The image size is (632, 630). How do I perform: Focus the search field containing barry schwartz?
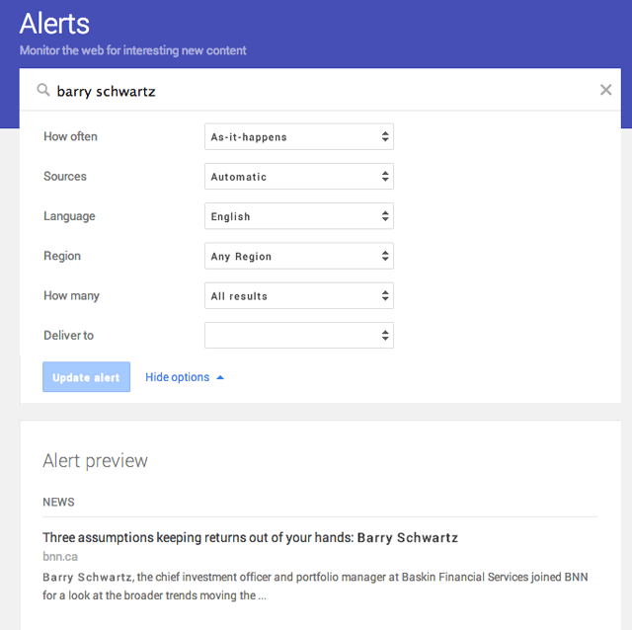click(316, 91)
